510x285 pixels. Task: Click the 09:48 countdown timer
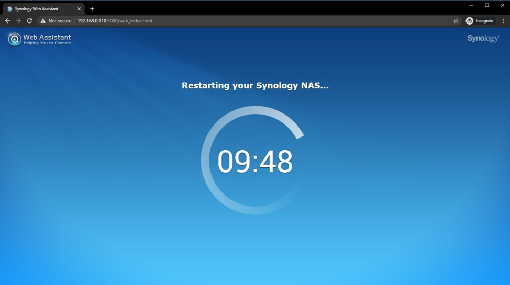(x=255, y=161)
